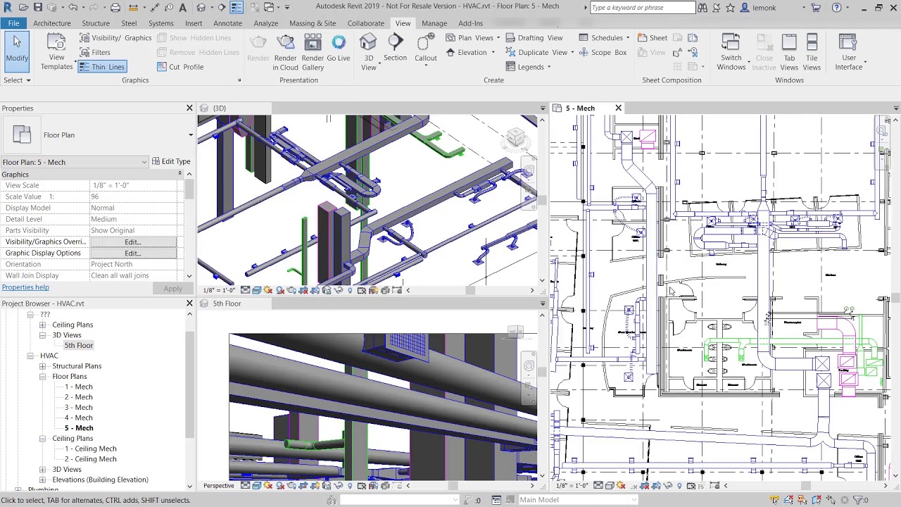
Task: Open the Help question mark icon
Action: coord(836,8)
